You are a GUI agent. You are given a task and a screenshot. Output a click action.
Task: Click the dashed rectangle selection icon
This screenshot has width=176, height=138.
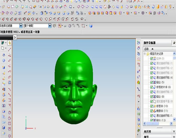pyautogui.click(x=83, y=26)
